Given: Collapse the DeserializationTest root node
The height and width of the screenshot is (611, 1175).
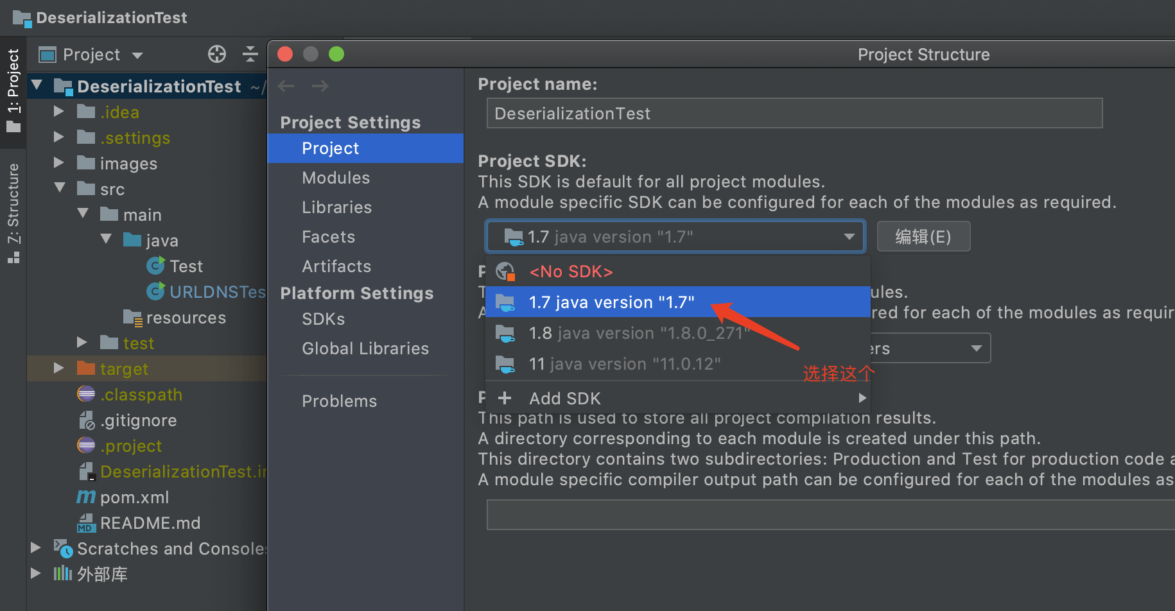Looking at the screenshot, I should 37,85.
